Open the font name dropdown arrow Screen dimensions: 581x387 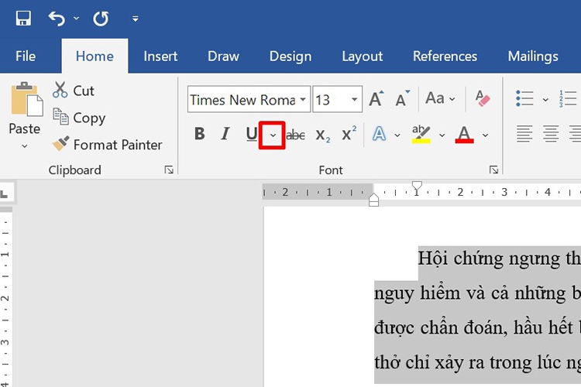[x=303, y=99]
